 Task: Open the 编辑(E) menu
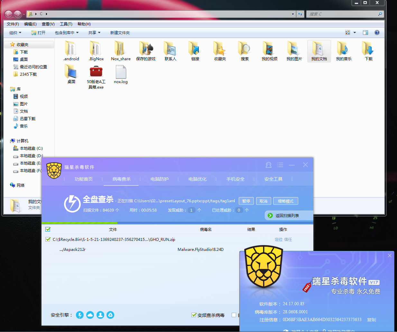point(30,24)
